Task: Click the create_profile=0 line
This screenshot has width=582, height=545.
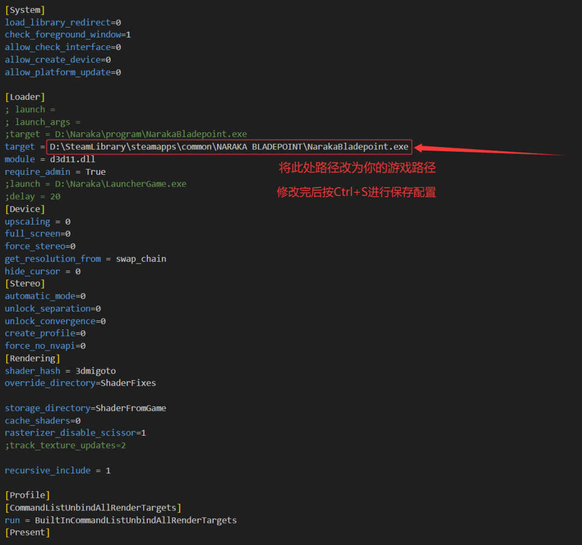Action: pos(45,334)
